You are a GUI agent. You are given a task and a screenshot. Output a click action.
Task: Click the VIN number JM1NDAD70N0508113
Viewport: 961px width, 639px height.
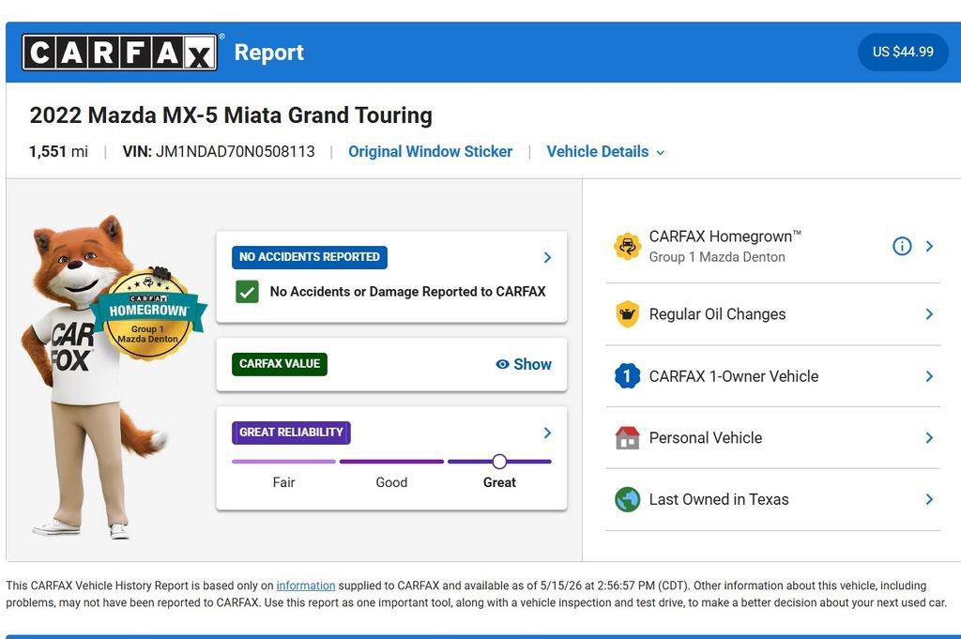236,151
